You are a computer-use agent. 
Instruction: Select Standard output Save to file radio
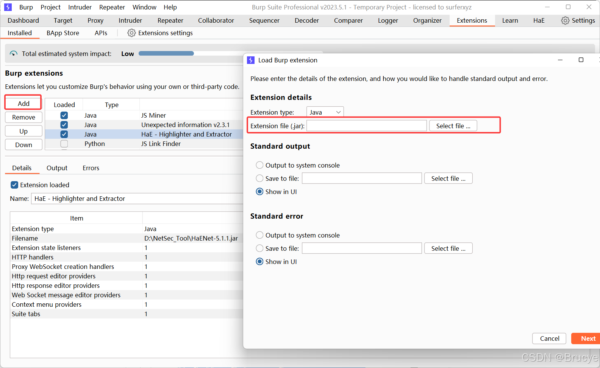(259, 179)
